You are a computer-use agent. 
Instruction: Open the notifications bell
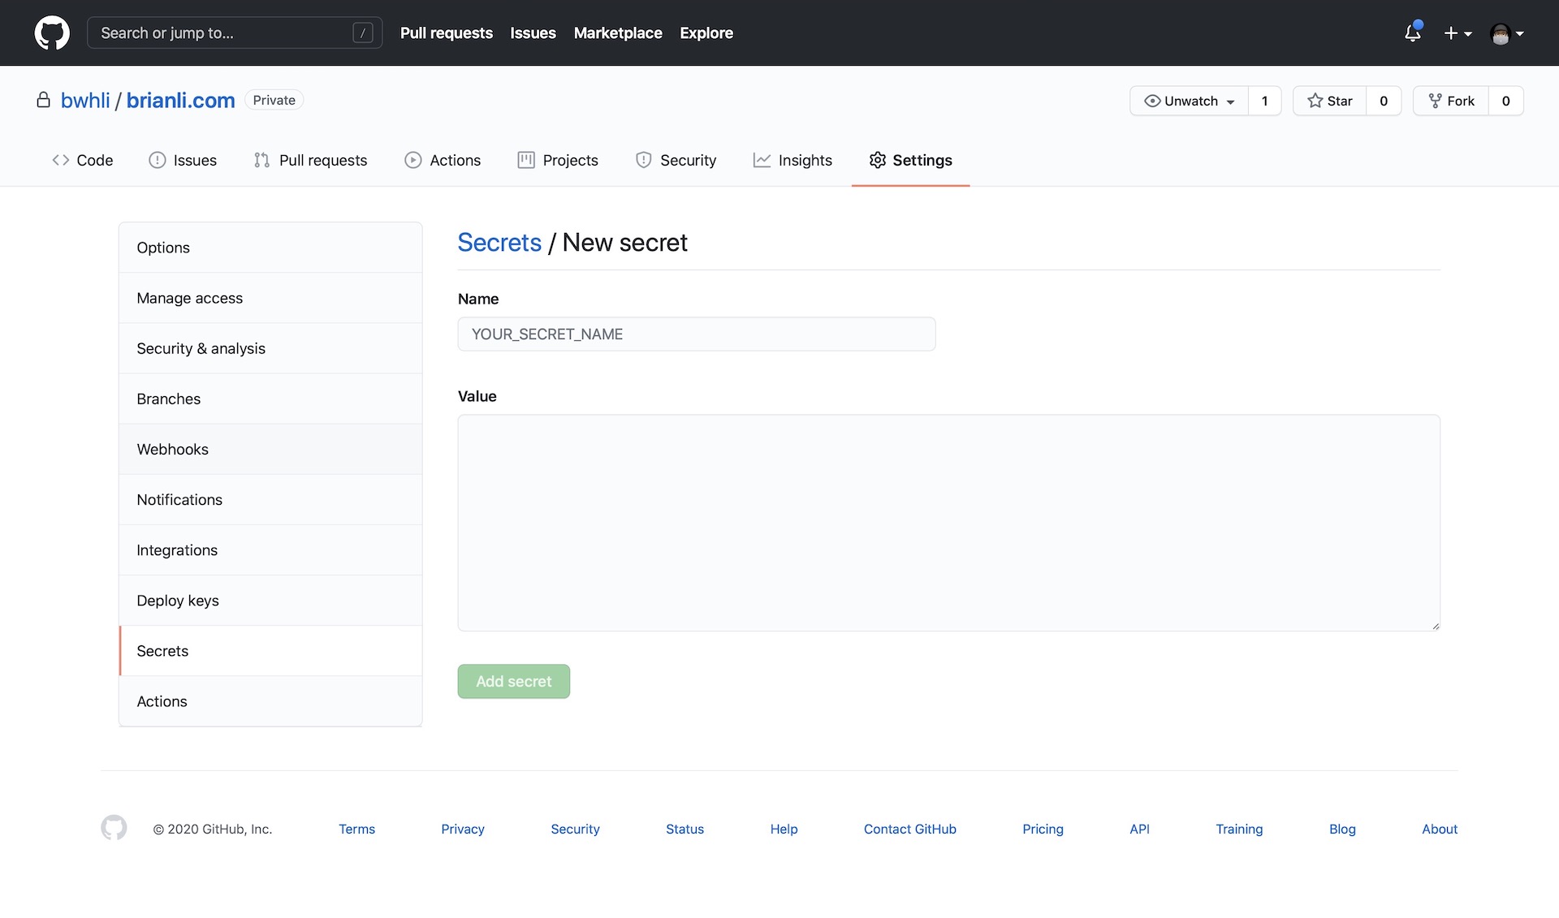click(1413, 32)
